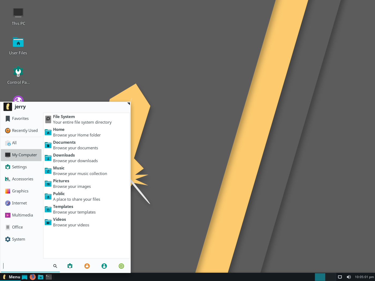Switch to the second workspace
Image resolution: width=375 pixels, height=281 pixels.
331,277
